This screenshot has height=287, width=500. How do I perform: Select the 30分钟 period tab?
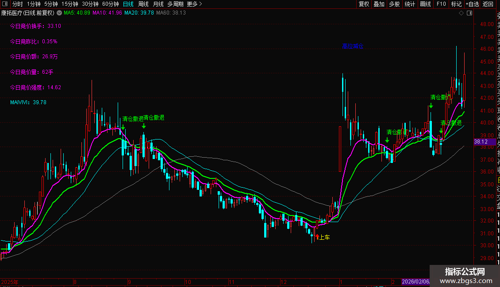pos(90,4)
